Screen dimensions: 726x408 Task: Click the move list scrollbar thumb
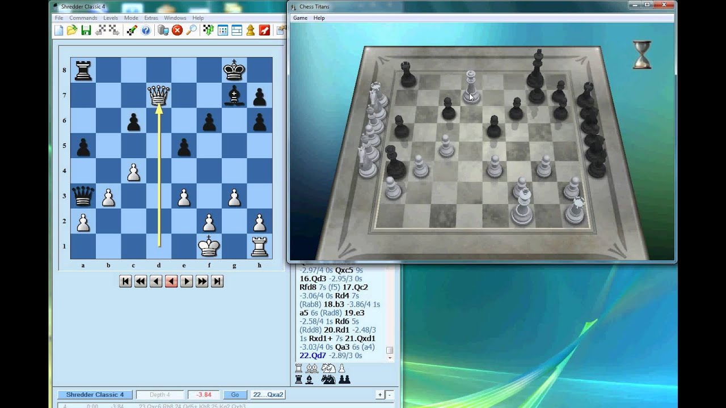coord(390,350)
